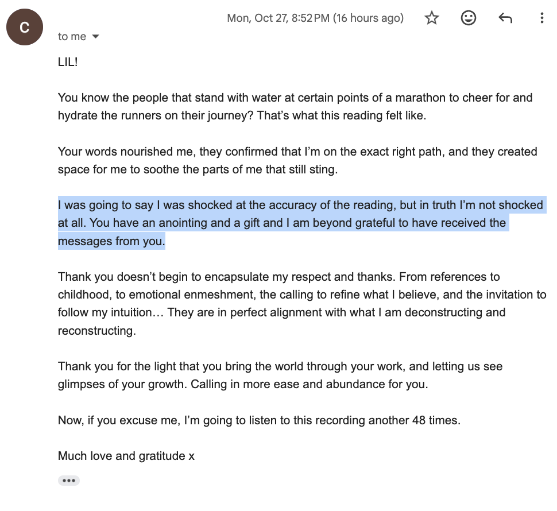Image resolution: width=557 pixels, height=511 pixels.
Task: Open the three-dot More options menu
Action: pos(541,18)
